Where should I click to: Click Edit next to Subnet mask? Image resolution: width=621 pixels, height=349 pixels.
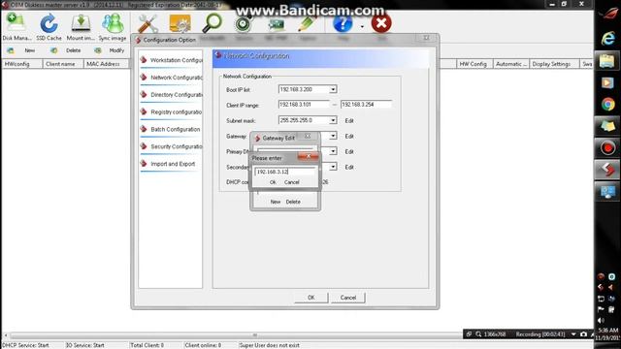click(349, 120)
